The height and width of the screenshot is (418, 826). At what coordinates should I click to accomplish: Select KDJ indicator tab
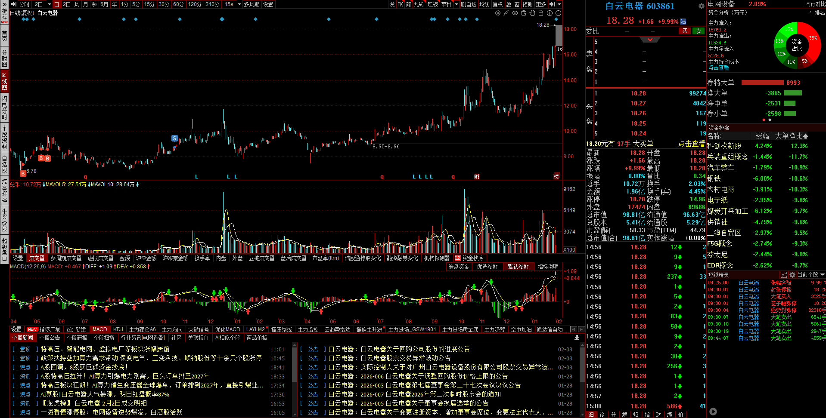coord(118,329)
